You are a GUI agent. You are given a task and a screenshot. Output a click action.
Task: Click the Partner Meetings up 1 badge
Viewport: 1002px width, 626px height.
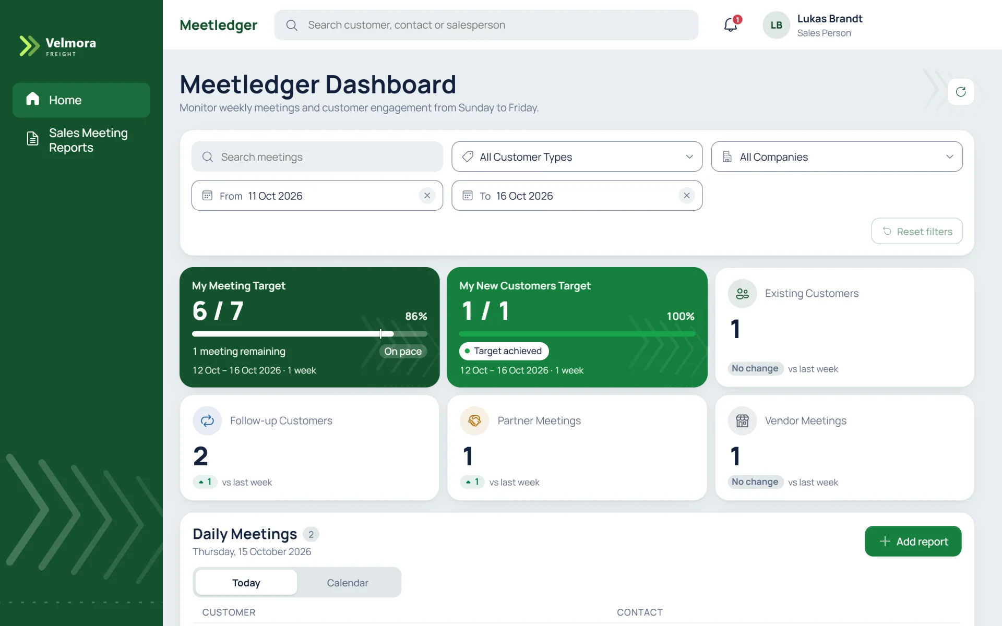(472, 482)
